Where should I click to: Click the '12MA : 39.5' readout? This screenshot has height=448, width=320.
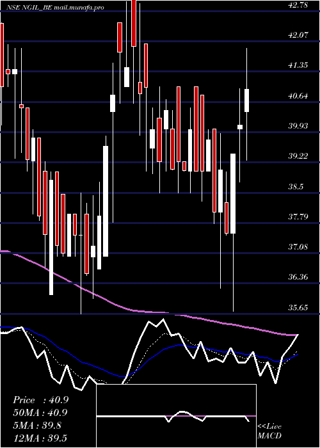click(40, 438)
